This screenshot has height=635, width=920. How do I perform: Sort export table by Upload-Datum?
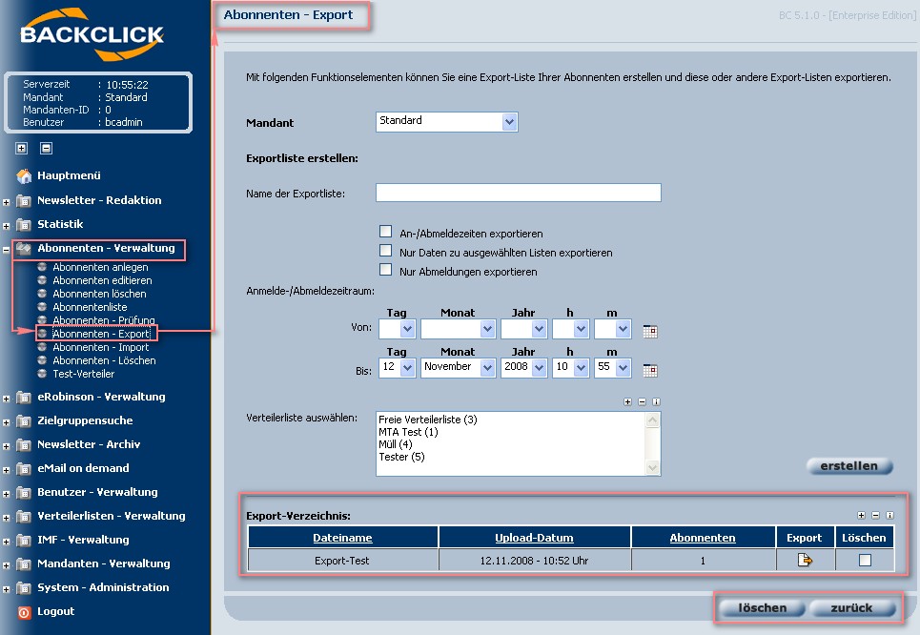tap(534, 538)
